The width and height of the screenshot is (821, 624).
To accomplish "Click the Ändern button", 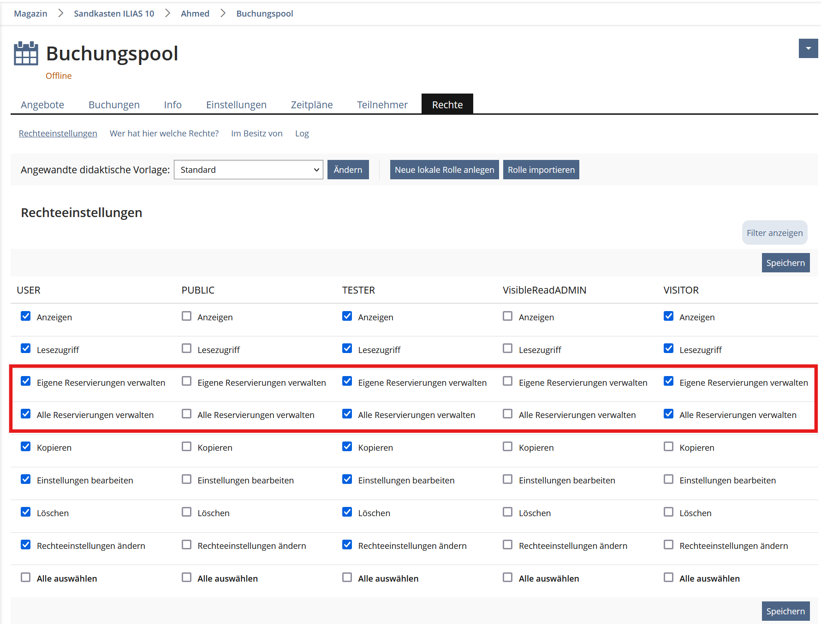I will [348, 170].
